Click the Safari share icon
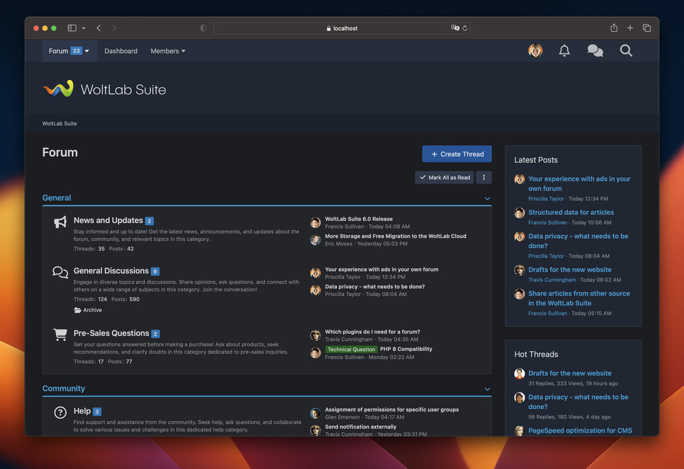This screenshot has height=469, width=684. coord(614,28)
